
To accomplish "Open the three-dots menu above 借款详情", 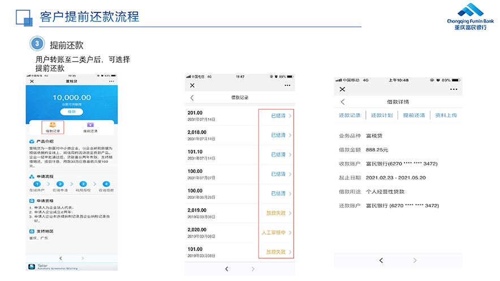I will 454,89.
